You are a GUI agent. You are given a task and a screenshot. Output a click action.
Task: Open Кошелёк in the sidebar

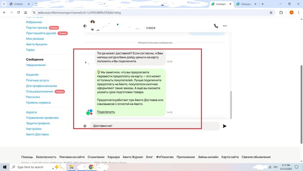click(32, 75)
